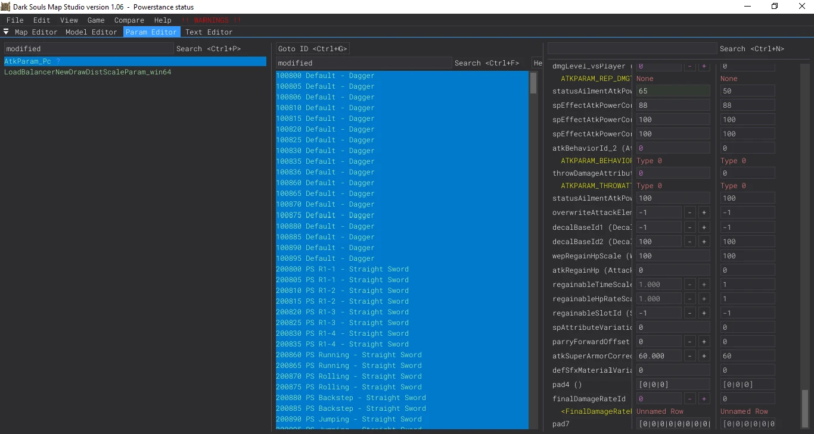Increment the regainableSlotId value
814x434 pixels.
[704, 313]
